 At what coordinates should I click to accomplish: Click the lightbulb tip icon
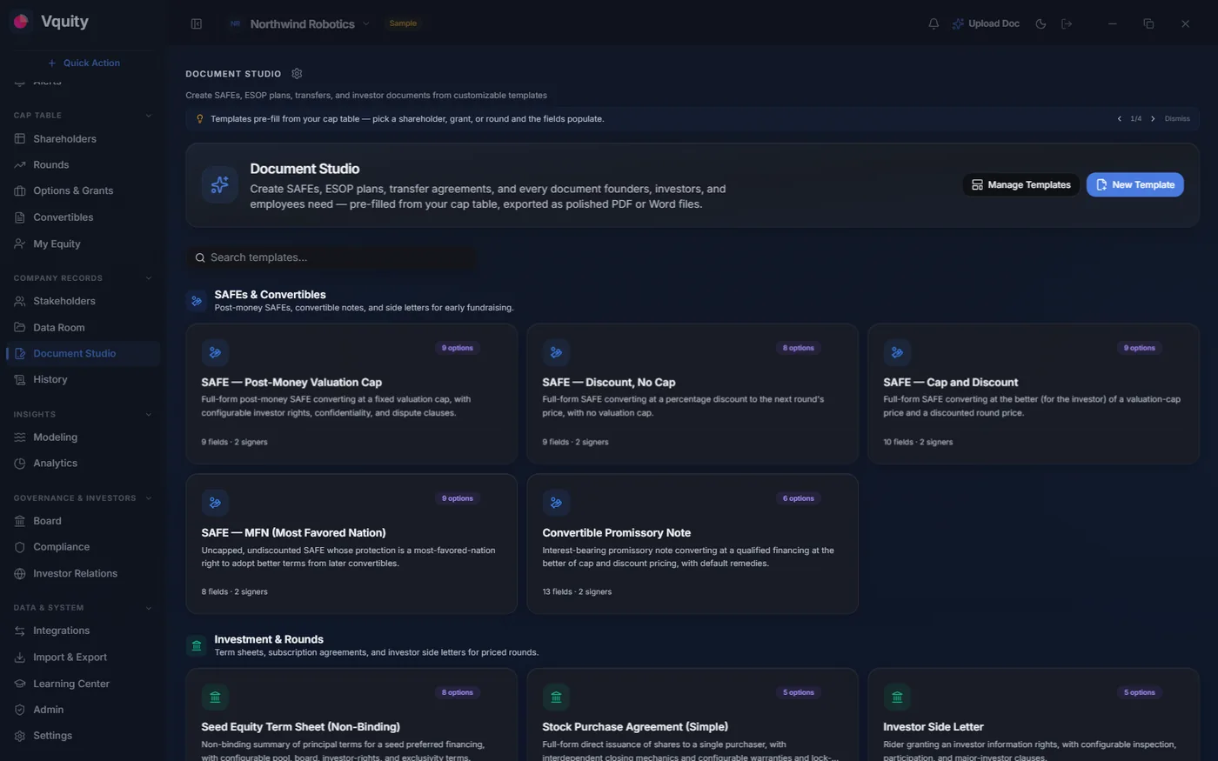click(x=199, y=119)
